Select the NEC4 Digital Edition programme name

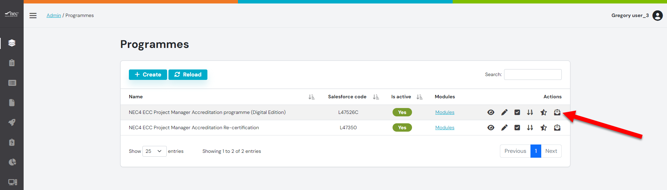tap(207, 112)
